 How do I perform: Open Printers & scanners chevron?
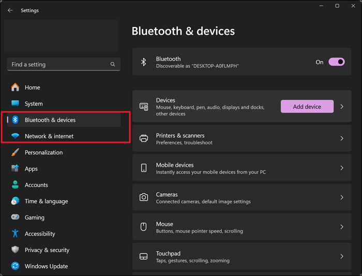(342, 138)
